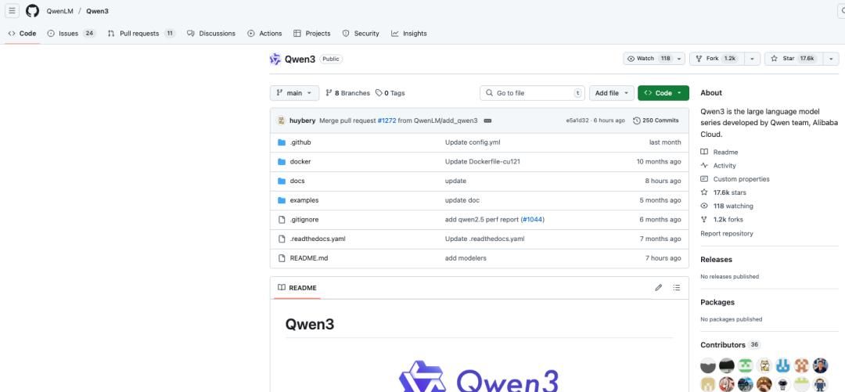View the 8 Branches link

coord(347,93)
